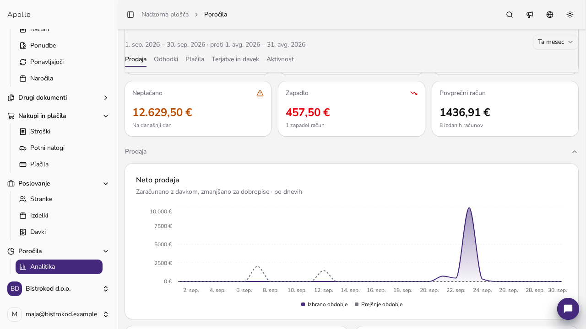Open Izdelki in sidebar

tap(59, 216)
